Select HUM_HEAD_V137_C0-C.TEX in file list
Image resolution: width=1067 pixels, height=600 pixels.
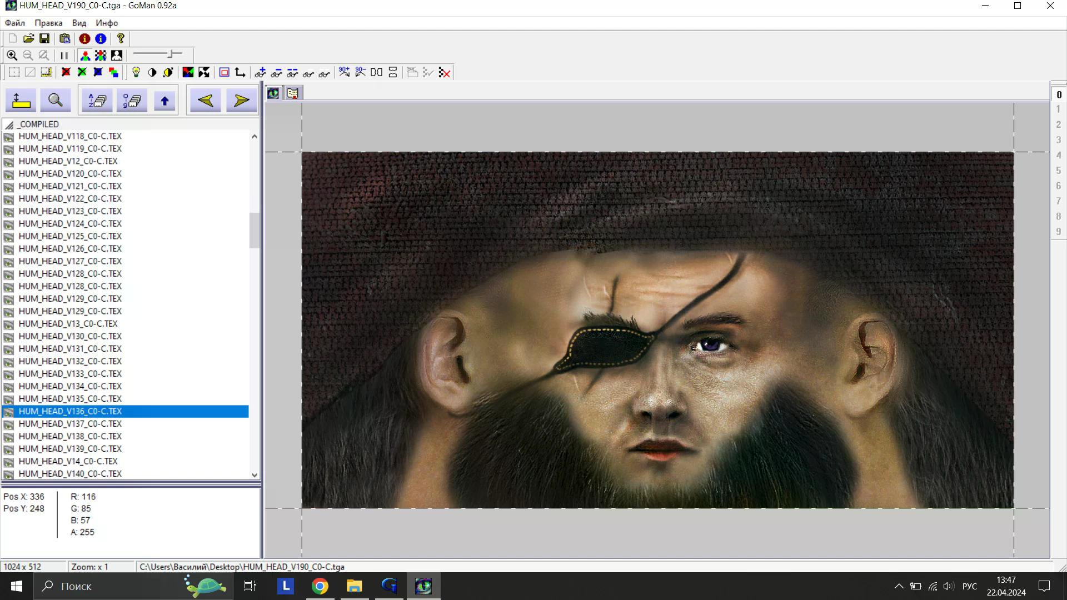point(70,424)
